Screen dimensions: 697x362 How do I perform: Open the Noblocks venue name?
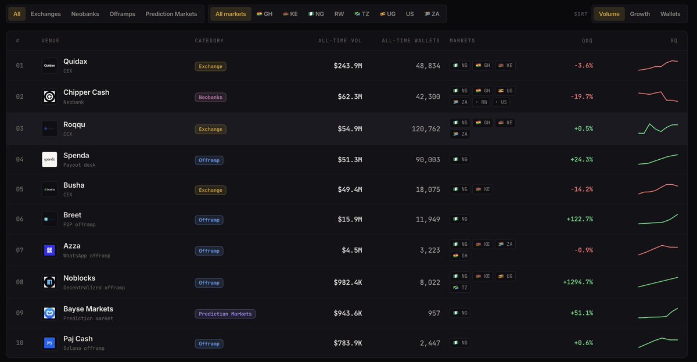(x=79, y=278)
